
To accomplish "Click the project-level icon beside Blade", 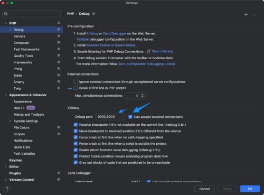I will pyautogui.click(x=59, y=75).
